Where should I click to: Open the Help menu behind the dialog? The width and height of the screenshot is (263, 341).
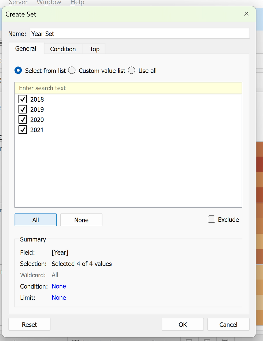click(77, 2)
